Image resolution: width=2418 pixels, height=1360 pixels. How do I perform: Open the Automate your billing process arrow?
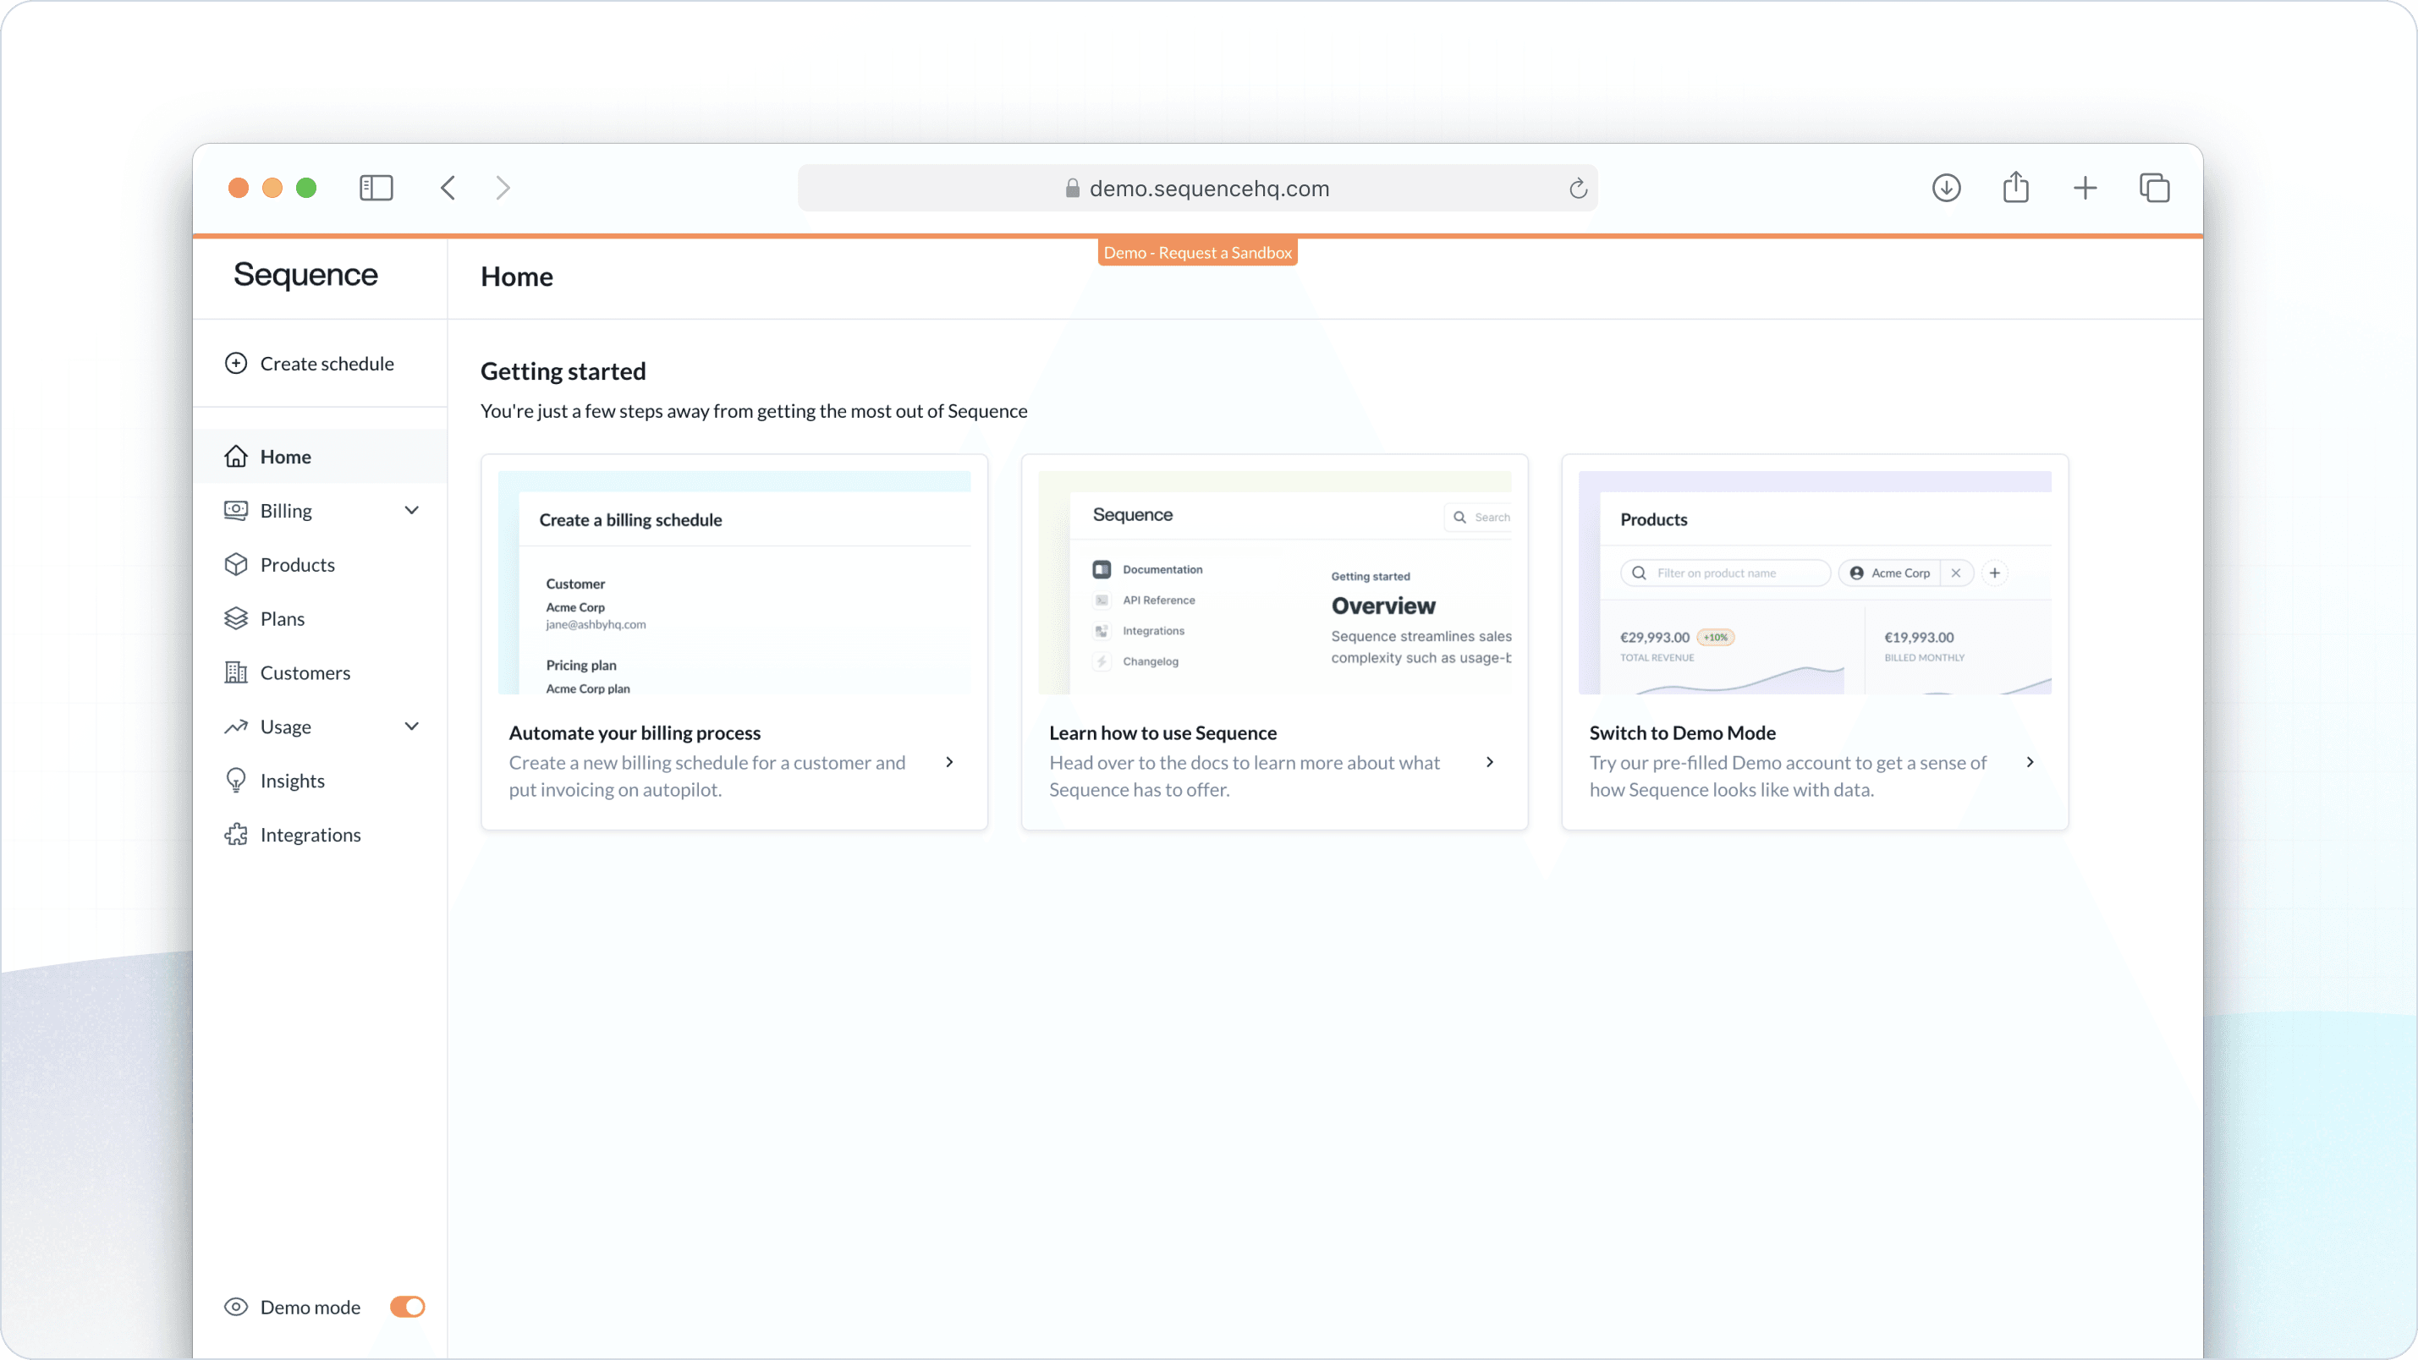[x=949, y=762]
